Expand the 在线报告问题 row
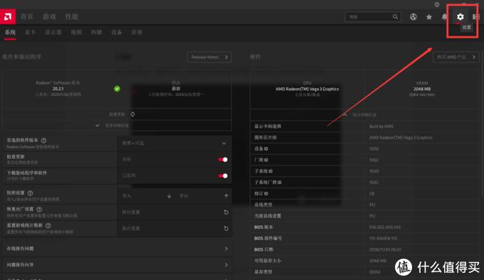This screenshot has height=280, width=484. coord(117,249)
